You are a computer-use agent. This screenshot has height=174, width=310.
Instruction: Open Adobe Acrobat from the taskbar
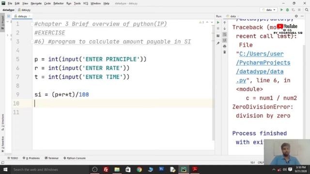pyautogui.click(x=195, y=170)
